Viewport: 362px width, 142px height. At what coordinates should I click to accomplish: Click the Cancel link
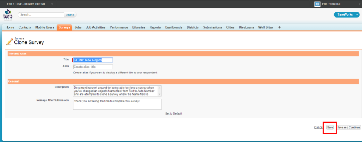pos(318,127)
